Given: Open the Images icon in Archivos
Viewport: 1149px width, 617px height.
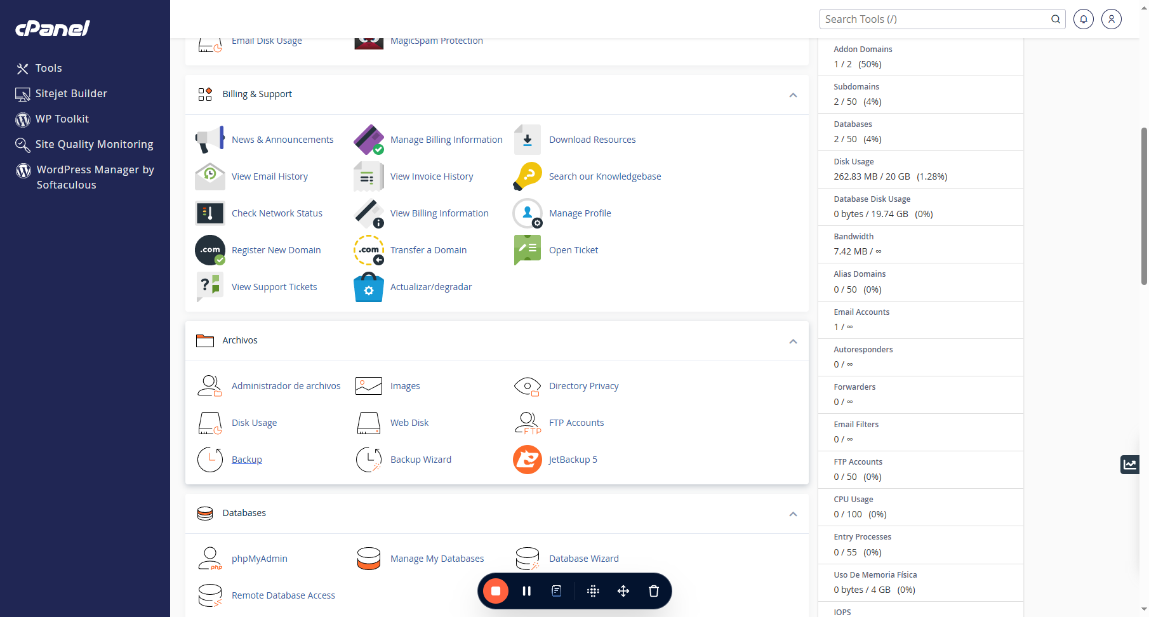Looking at the screenshot, I should (x=369, y=386).
